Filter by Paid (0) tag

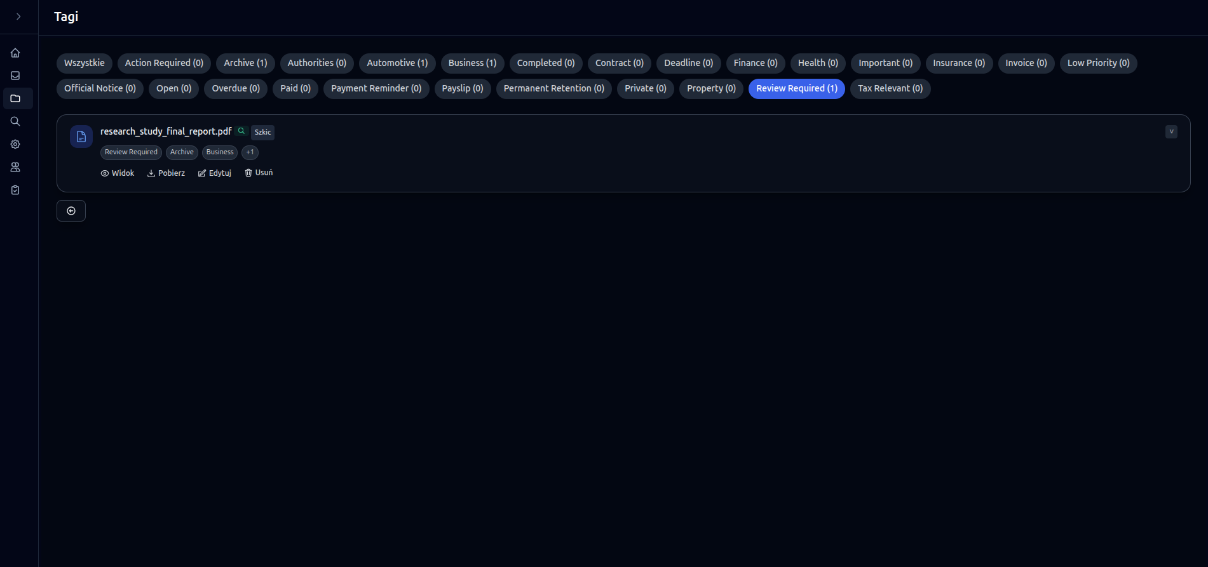pyautogui.click(x=295, y=88)
